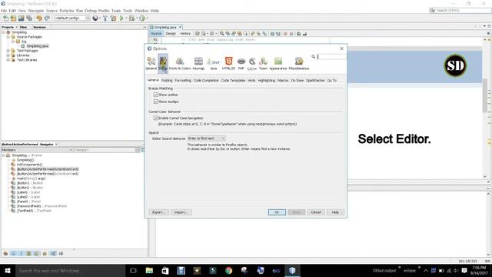Click Export... button
This screenshot has width=492, height=277.
pyautogui.click(x=158, y=212)
